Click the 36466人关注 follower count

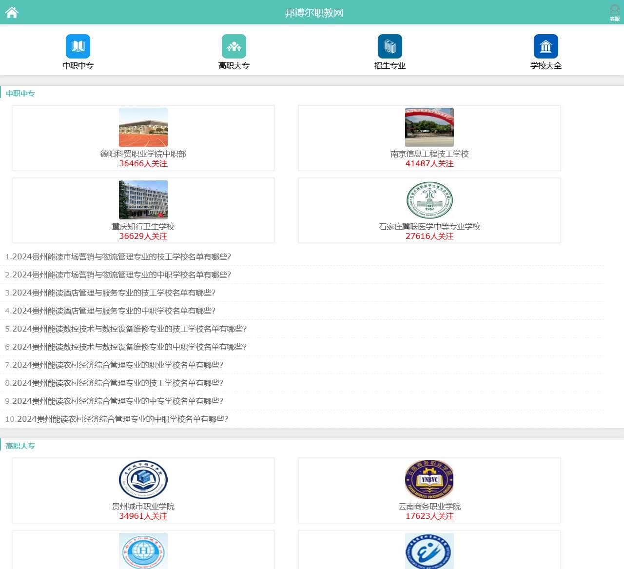[143, 164]
